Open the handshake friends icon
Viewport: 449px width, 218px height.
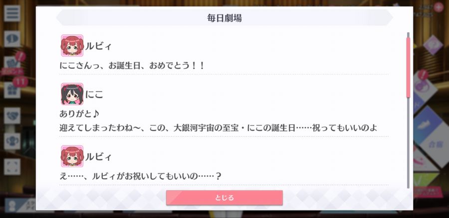tap(12, 115)
